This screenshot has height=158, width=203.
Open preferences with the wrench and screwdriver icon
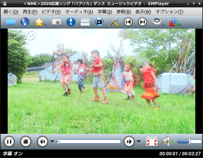pyautogui.click(x=114, y=22)
